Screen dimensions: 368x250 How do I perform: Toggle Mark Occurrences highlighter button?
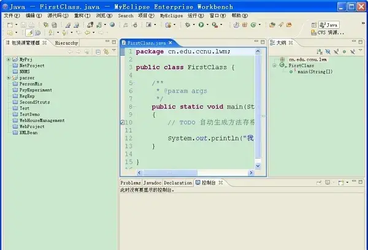tap(29, 33)
